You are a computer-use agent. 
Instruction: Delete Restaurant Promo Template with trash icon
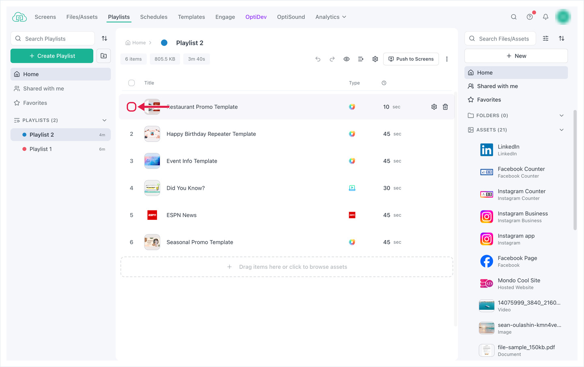click(445, 107)
